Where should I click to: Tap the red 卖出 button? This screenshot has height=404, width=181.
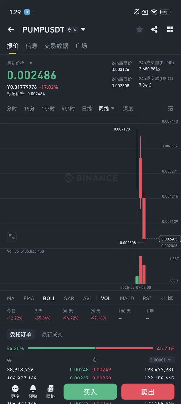click(x=148, y=392)
